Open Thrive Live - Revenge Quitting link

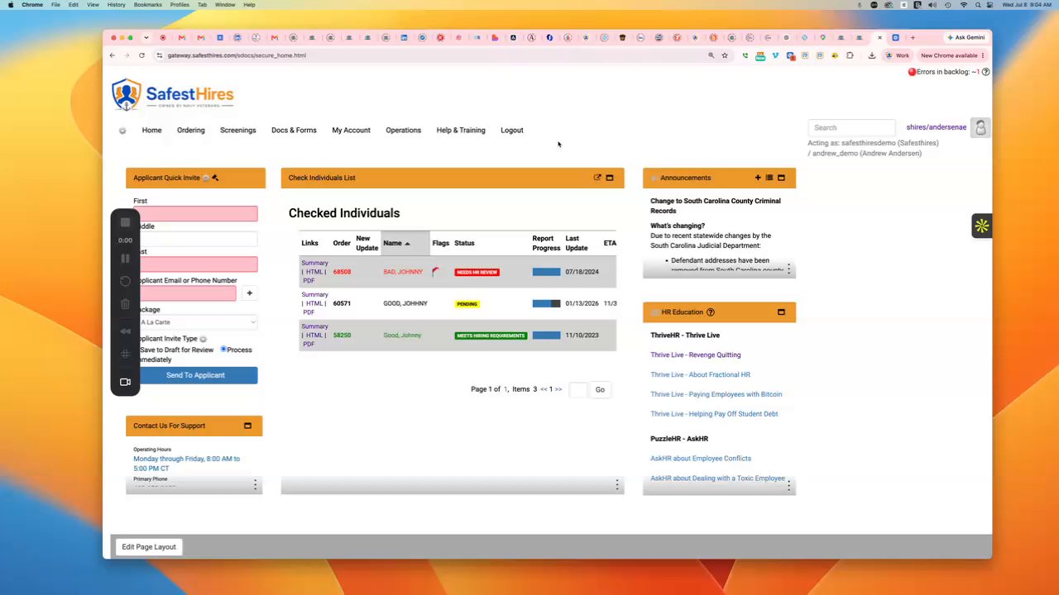pos(695,355)
